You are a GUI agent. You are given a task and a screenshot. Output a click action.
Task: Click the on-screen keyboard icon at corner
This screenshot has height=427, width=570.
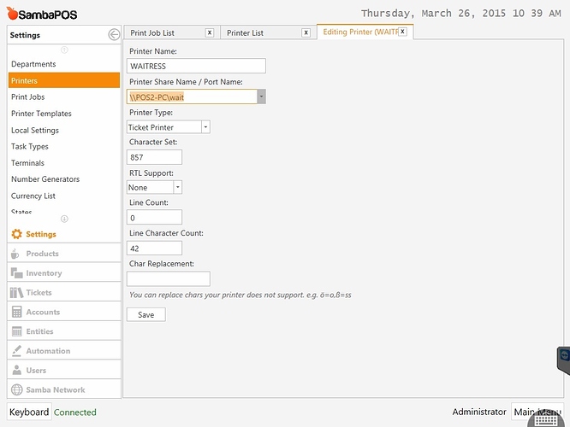pos(546,419)
